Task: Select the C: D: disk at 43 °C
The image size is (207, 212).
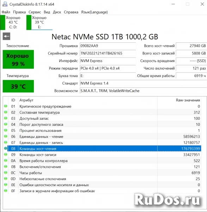Action: click(11, 23)
